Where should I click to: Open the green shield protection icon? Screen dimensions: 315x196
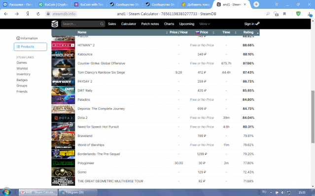tap(298, 14)
